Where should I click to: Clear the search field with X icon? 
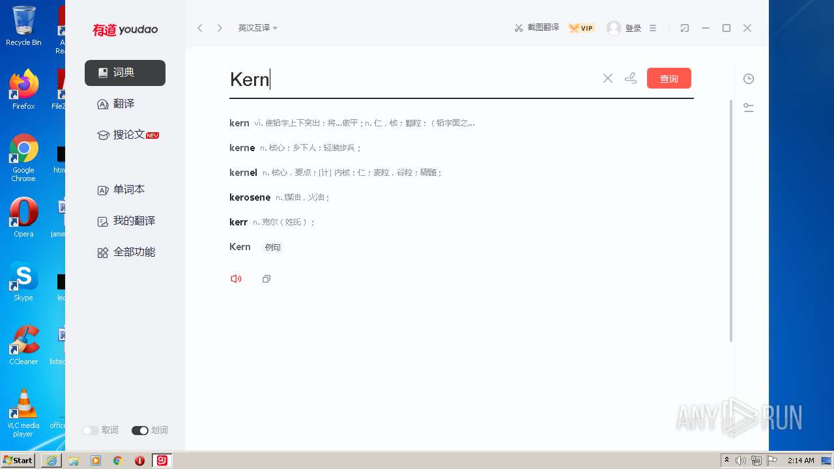[608, 78]
